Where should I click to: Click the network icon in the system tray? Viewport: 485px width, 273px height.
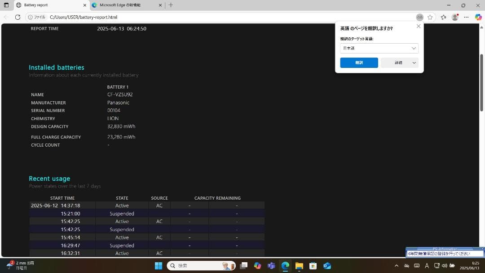[436, 266]
